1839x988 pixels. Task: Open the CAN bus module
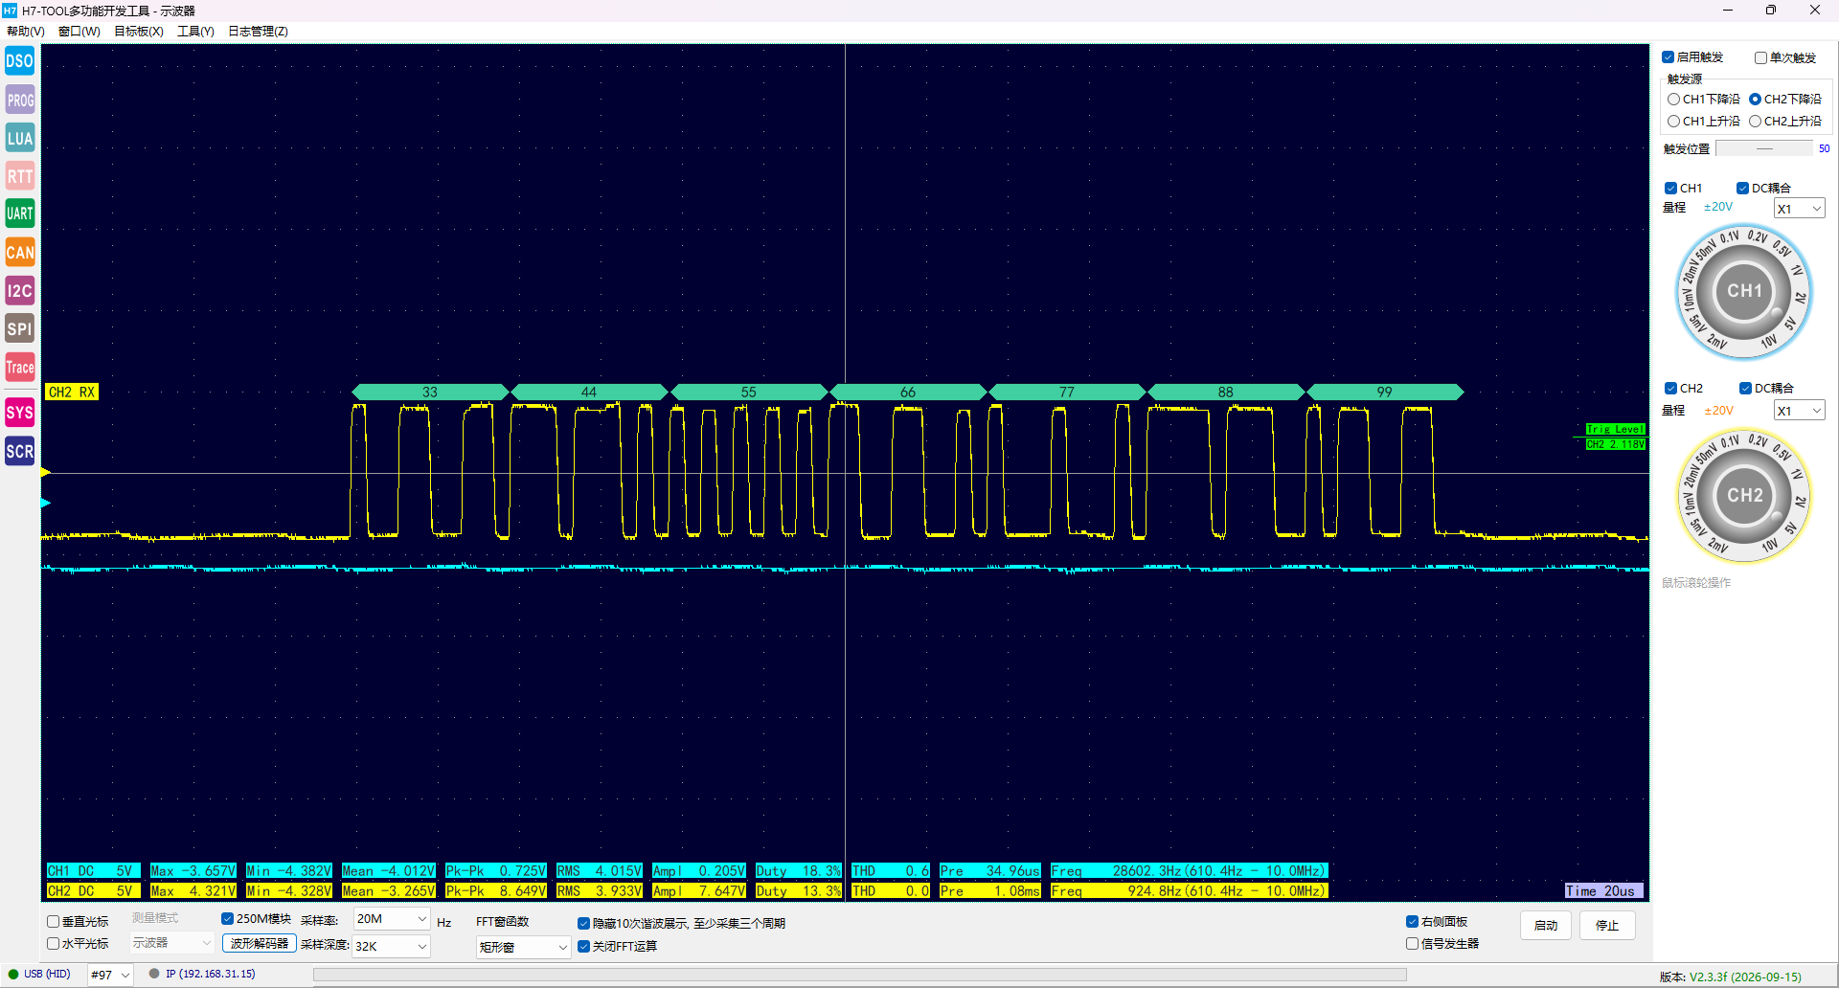tap(19, 253)
